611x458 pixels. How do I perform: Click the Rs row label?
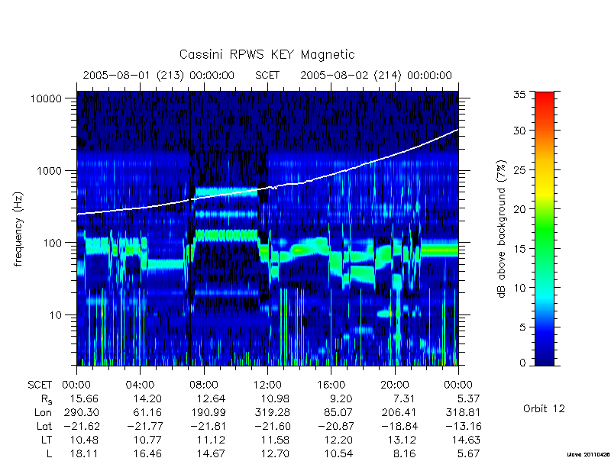tap(47, 399)
